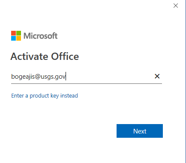The image size is (186, 163).
Task: Place cursor after usgs.gov in email field
Action: [66, 77]
